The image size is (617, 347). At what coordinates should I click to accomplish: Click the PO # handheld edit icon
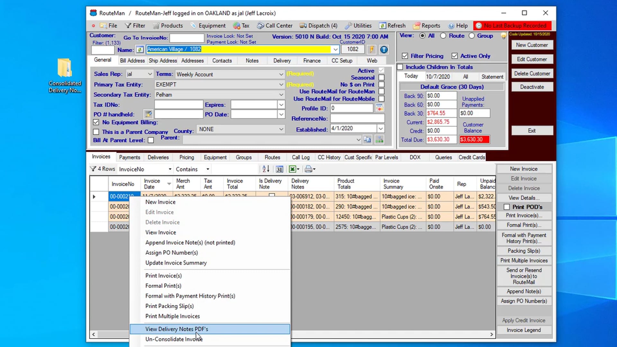coord(148,114)
